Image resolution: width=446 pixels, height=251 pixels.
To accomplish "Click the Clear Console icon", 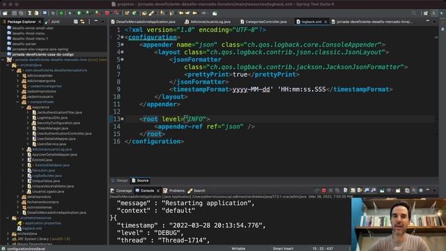I will coord(346,190).
